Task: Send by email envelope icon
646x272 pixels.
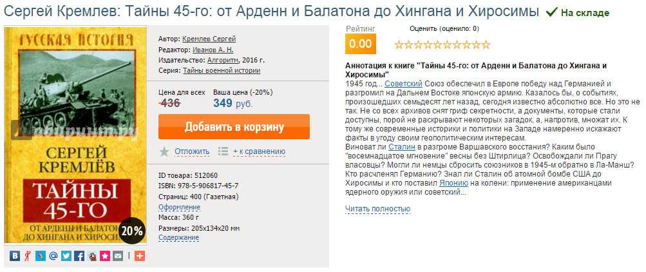Action: click(x=117, y=256)
